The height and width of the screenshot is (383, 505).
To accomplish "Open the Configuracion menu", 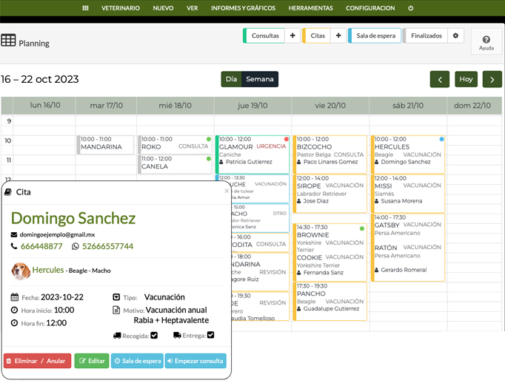I will (370, 8).
